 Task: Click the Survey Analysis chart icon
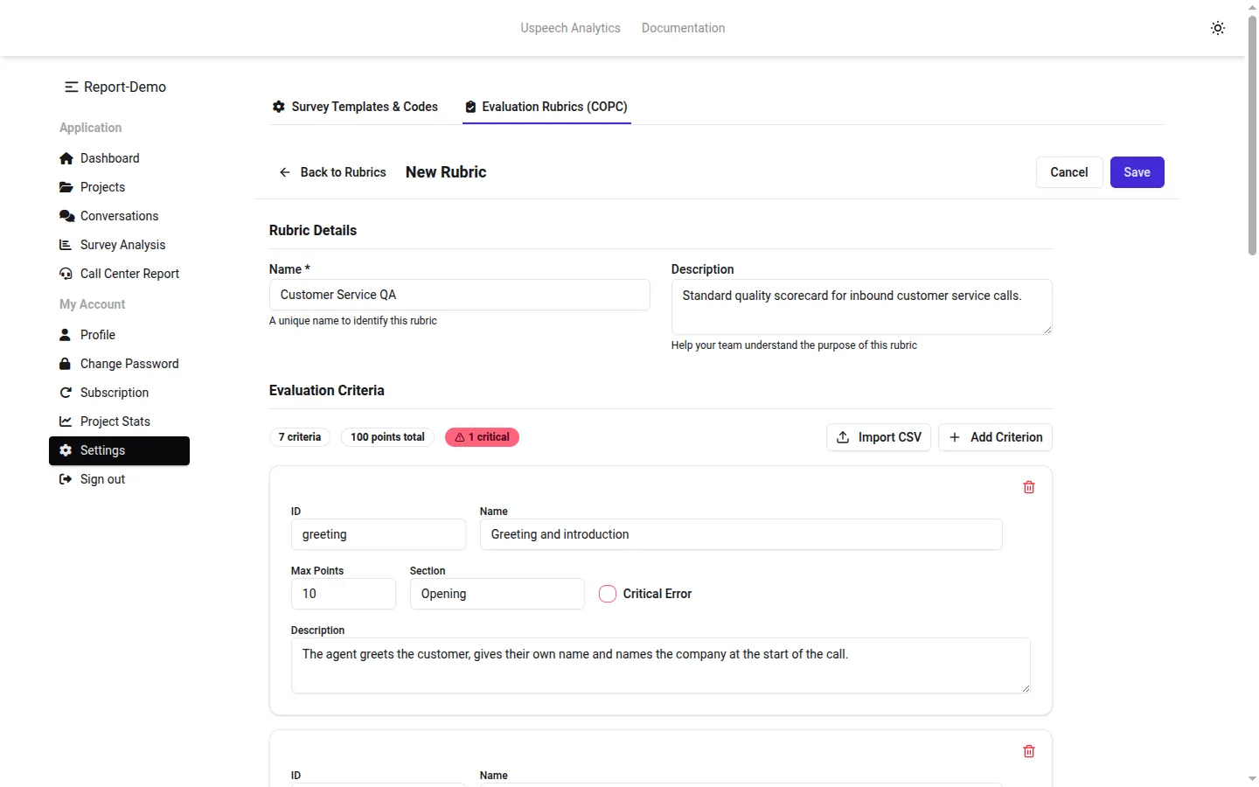tap(66, 245)
